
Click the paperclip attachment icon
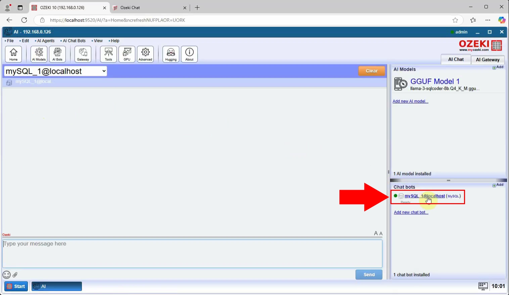[x=15, y=275]
